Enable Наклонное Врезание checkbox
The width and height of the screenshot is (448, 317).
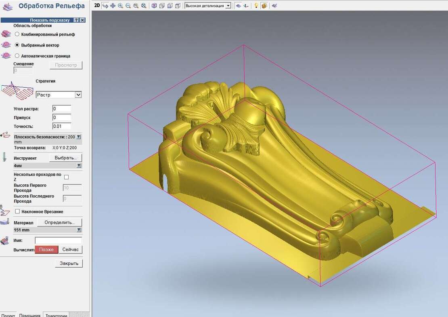pos(17,211)
